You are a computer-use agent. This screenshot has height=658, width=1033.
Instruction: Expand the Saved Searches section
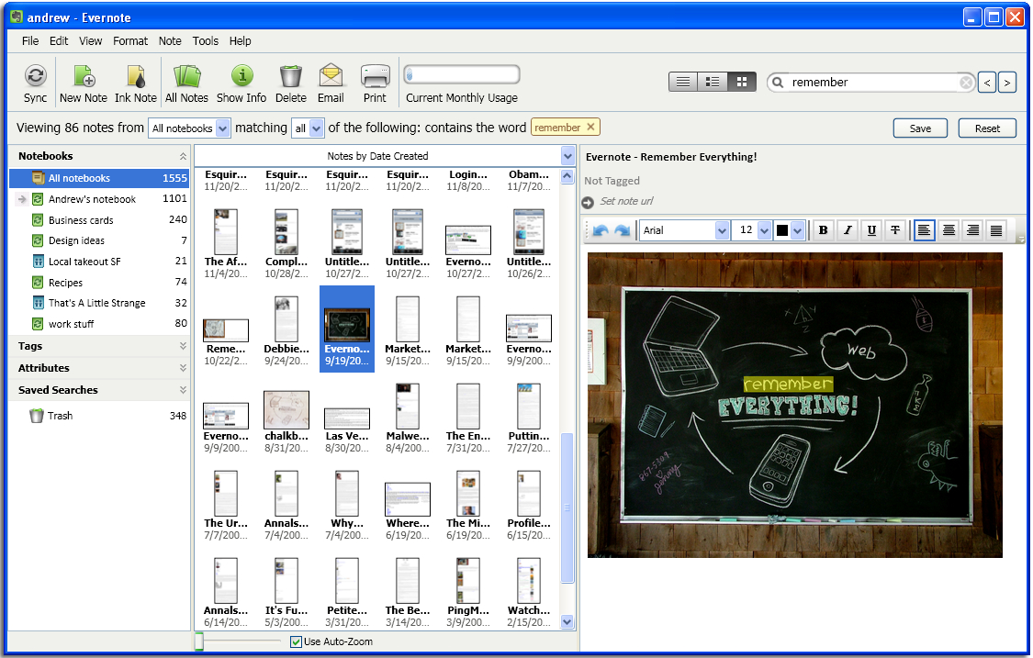pos(183,390)
